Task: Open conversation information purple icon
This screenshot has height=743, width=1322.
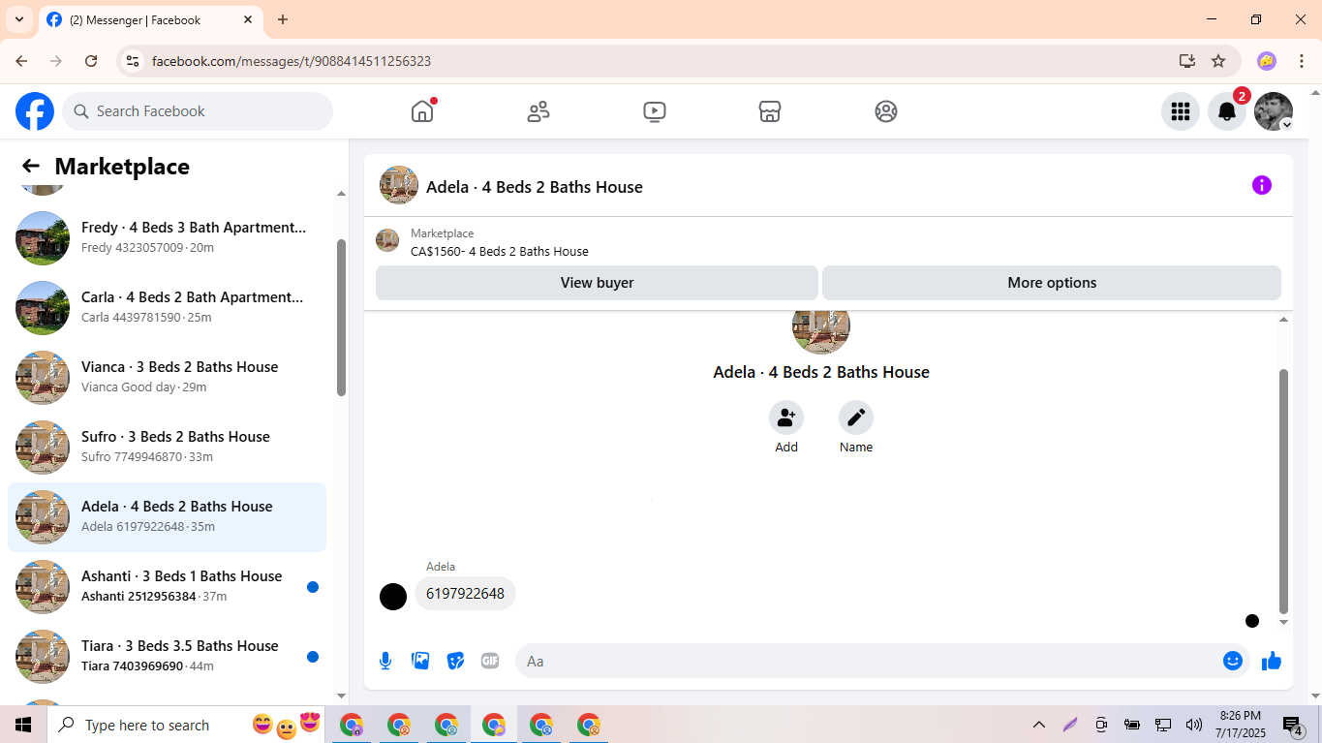Action: point(1261,185)
